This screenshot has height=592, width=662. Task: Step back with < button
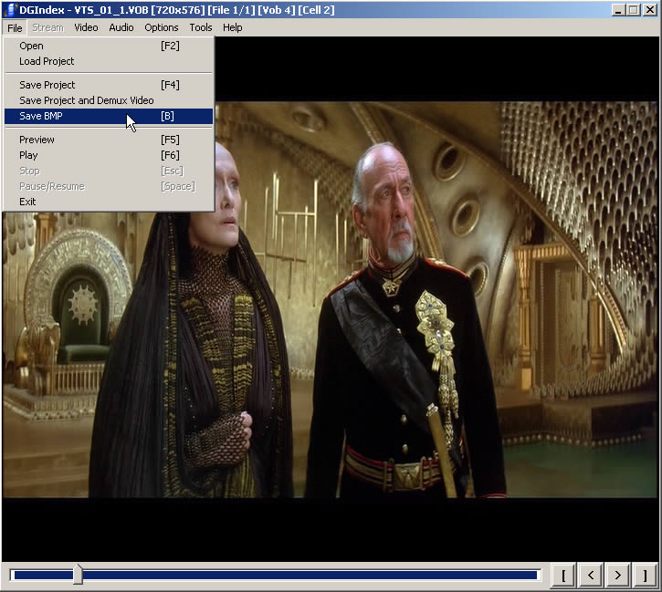click(590, 576)
